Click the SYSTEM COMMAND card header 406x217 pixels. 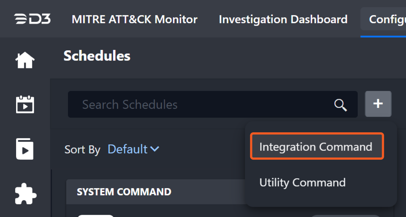[x=124, y=192]
